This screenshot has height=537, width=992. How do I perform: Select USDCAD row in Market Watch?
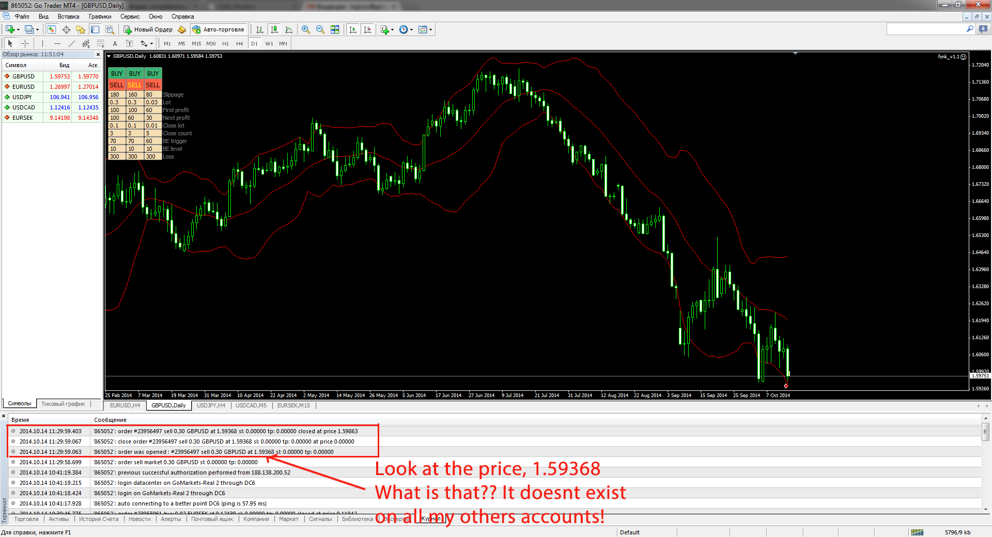tap(52, 107)
